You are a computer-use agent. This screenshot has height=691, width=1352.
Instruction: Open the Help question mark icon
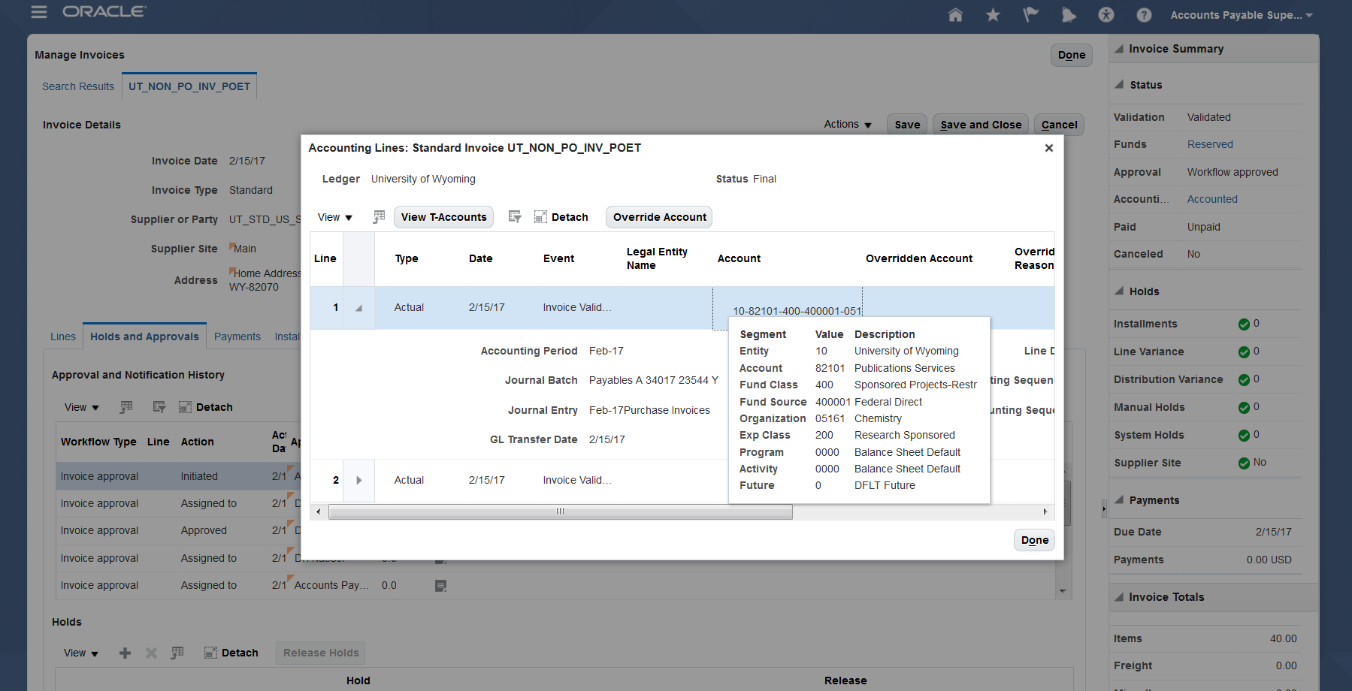point(1144,15)
